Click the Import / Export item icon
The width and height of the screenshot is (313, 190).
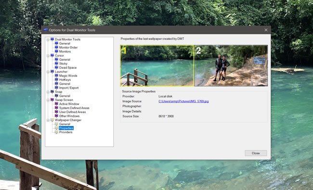pyautogui.click(x=56, y=88)
